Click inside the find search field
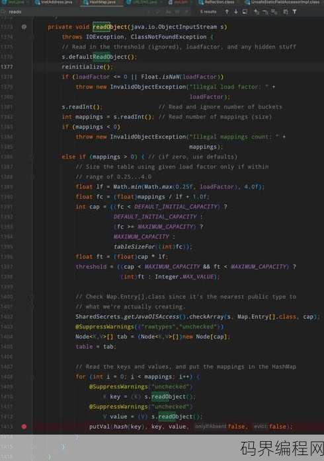 pos(77,12)
